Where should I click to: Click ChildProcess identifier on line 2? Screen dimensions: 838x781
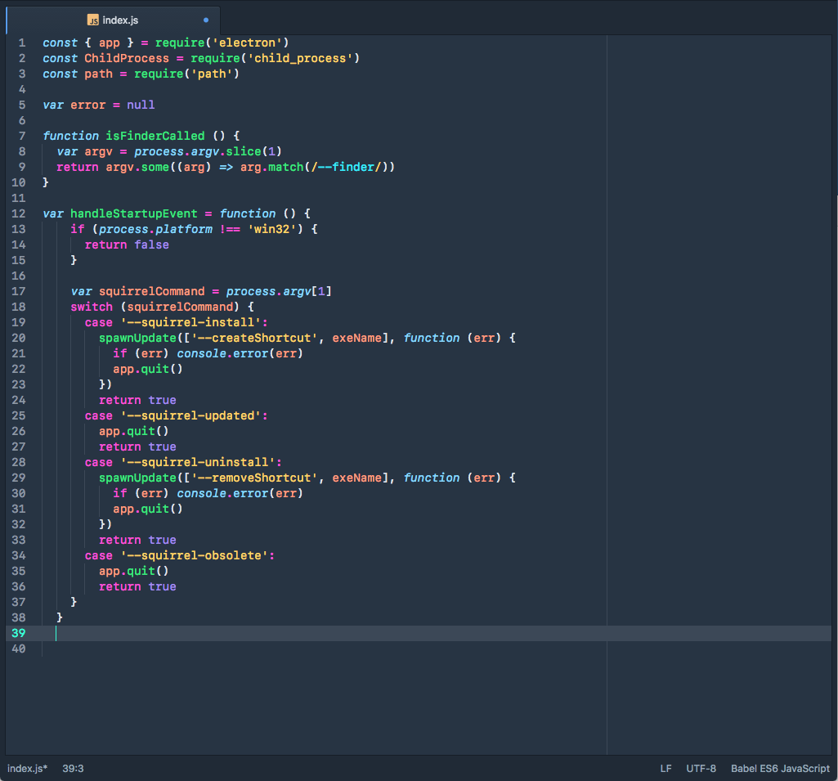pos(127,58)
